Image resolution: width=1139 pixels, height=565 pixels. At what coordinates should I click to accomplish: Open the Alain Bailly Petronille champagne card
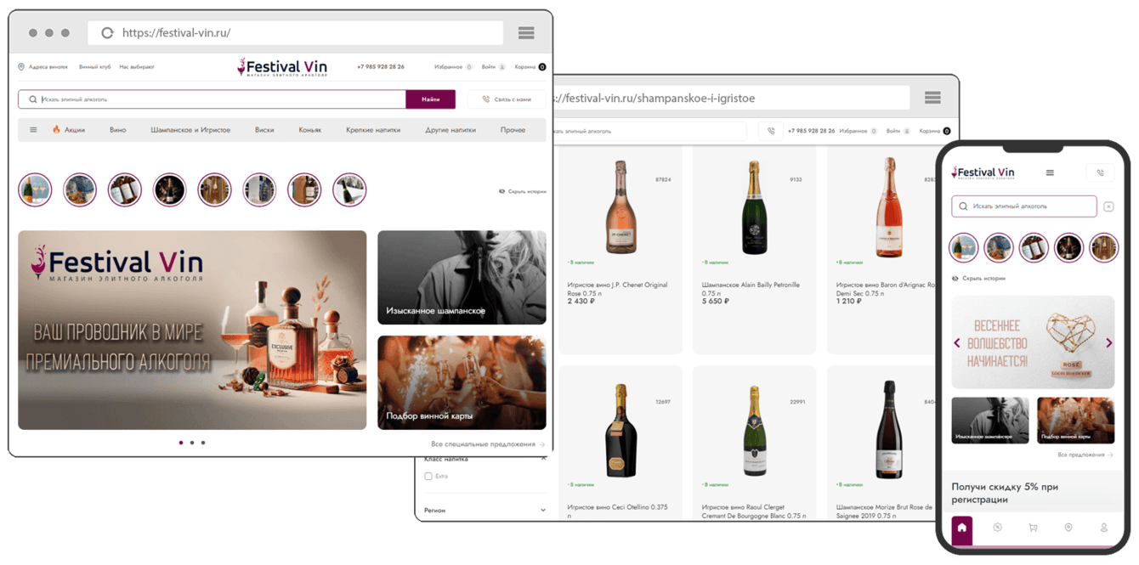[754, 249]
